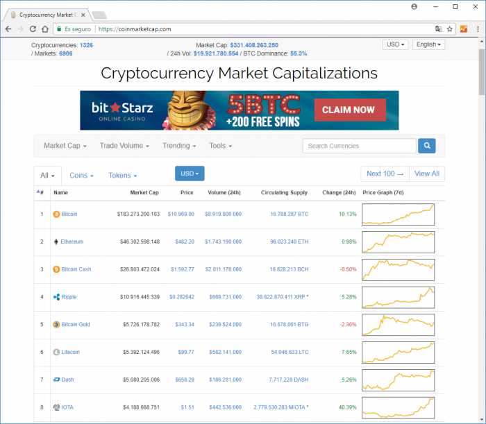This screenshot has width=486, height=424.
Task: Click the Litecoin coin logo
Action: pyautogui.click(x=56, y=352)
